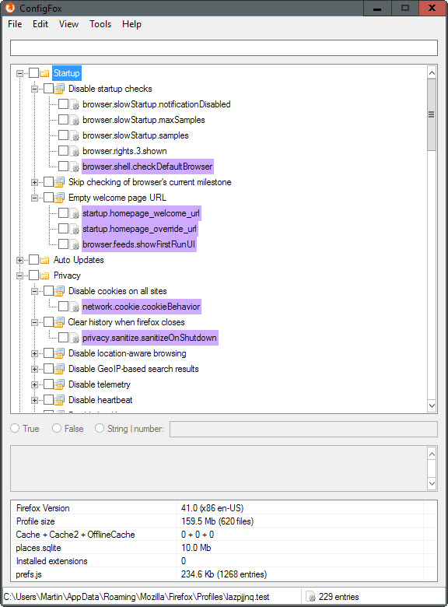Expand the Auto Updates category
Viewport: 448px width, 607px height.
point(19,260)
